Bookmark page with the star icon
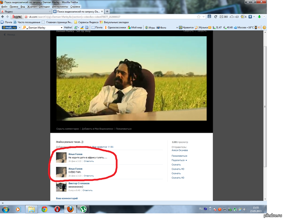284x220 pixels. [x=199, y=17]
